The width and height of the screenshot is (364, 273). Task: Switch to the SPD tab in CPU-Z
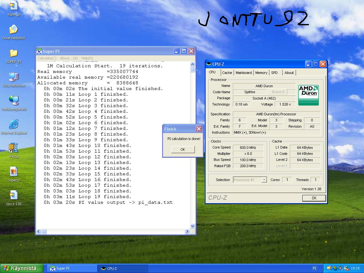pos(274,73)
